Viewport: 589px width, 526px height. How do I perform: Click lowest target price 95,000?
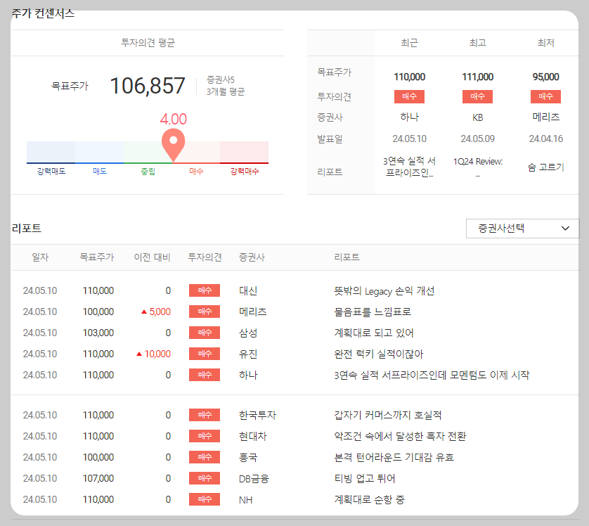click(546, 77)
